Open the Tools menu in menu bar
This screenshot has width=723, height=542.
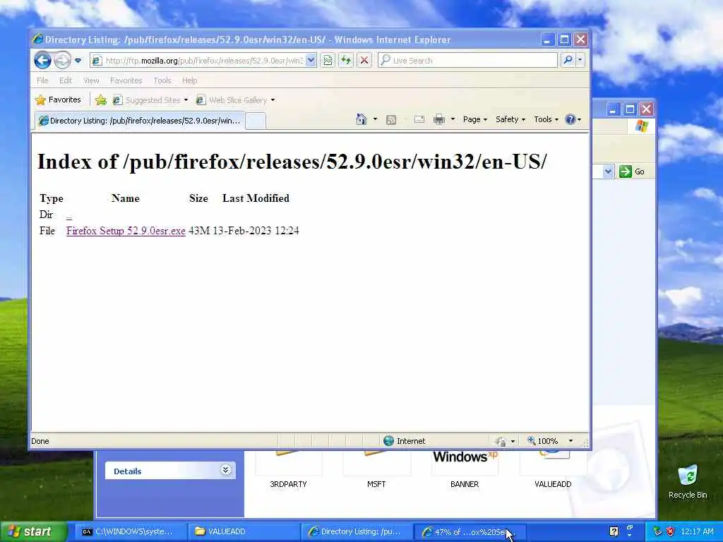click(x=162, y=80)
